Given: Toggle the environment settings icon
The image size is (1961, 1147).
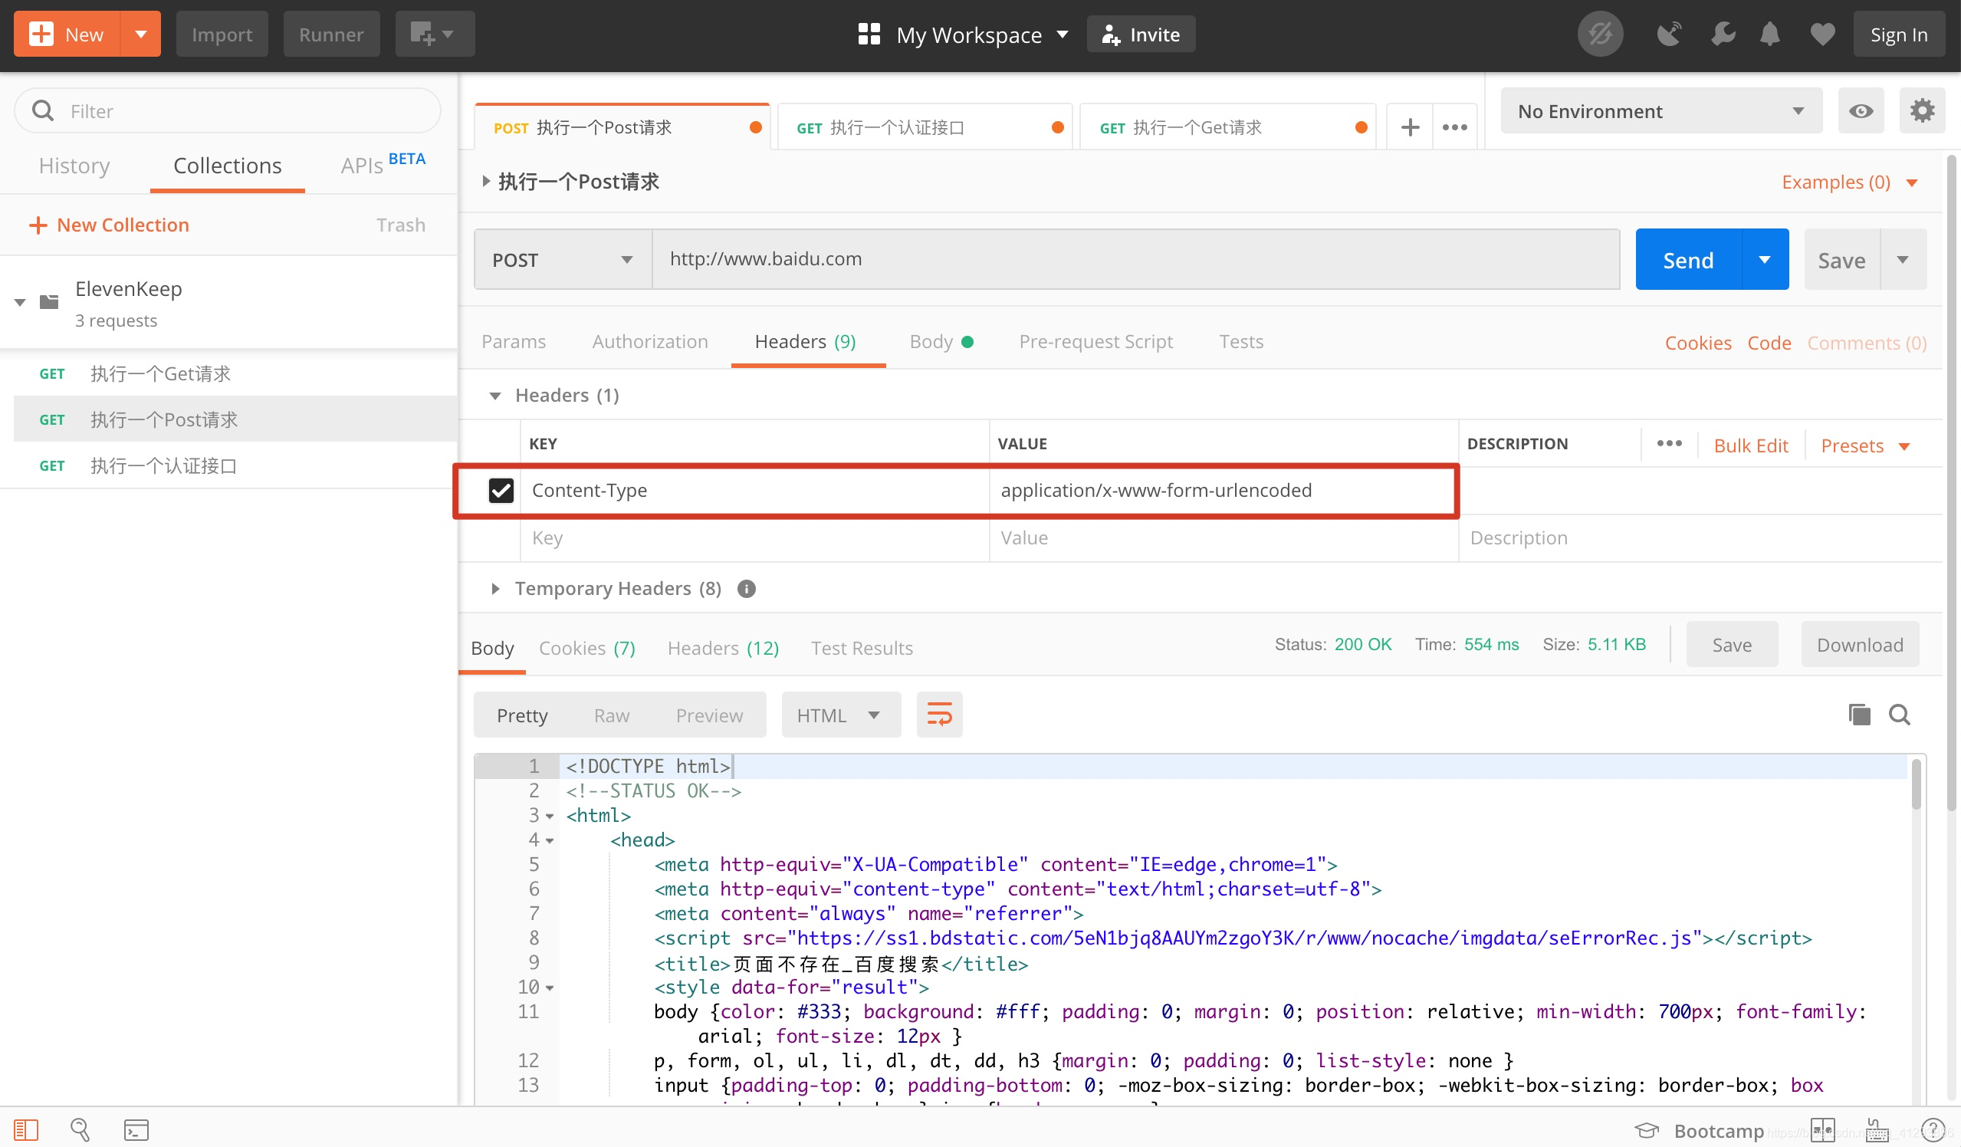Looking at the screenshot, I should [x=1921, y=110].
